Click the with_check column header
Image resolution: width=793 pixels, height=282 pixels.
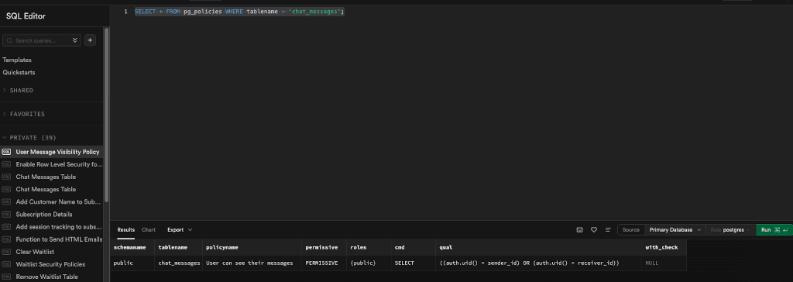[x=664, y=248]
